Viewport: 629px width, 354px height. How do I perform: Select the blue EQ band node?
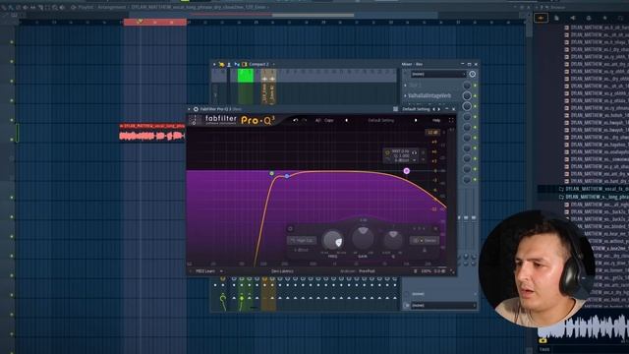coord(287,176)
